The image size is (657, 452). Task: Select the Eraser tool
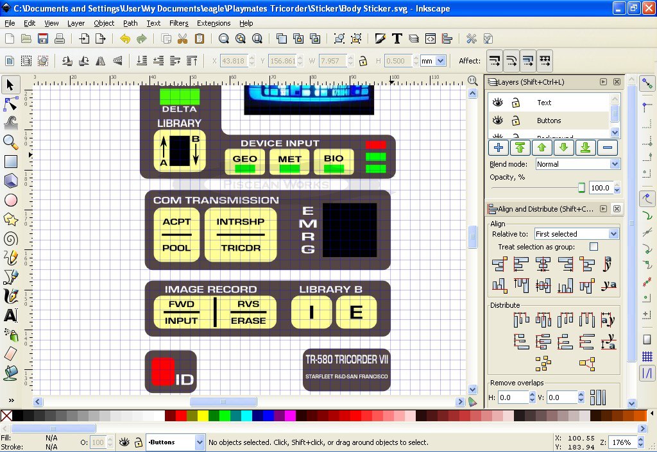[x=10, y=354]
